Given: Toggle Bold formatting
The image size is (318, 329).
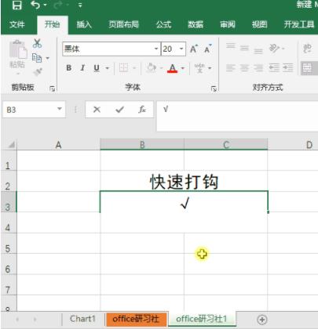Looking at the screenshot, I should point(69,68).
